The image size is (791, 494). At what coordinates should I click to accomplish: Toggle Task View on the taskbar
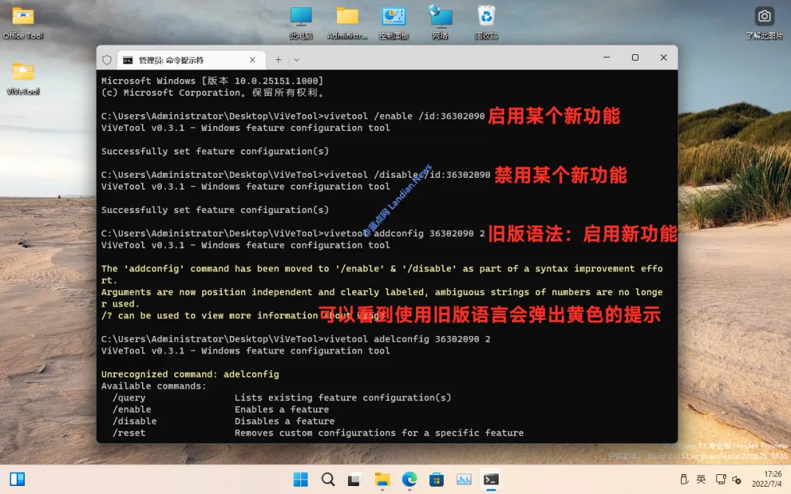354,479
